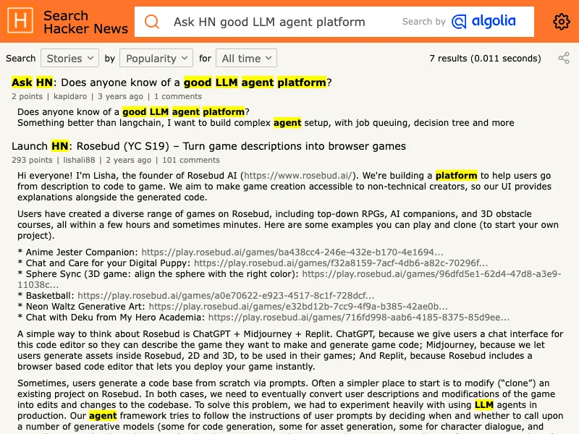
Task: Open the Basketball game link
Action: pyautogui.click(x=226, y=296)
